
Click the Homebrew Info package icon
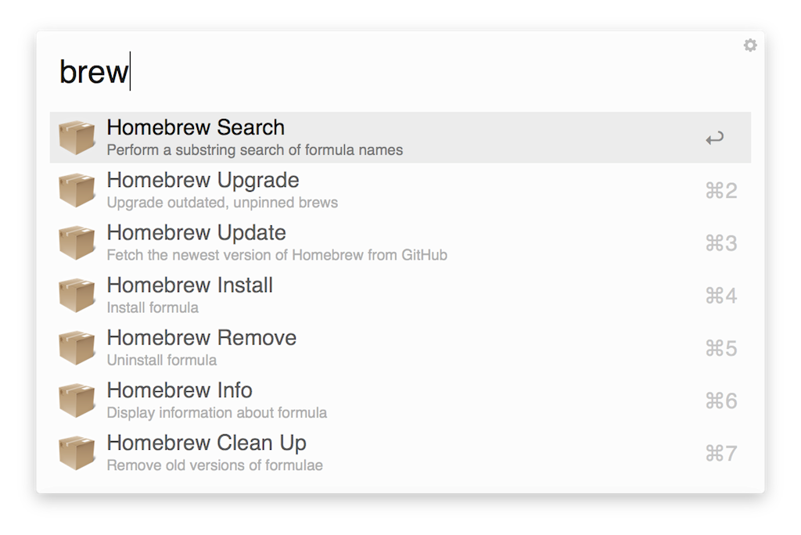[77, 400]
